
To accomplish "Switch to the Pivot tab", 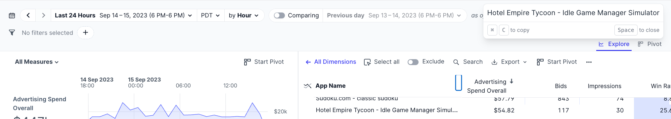I will click(649, 44).
